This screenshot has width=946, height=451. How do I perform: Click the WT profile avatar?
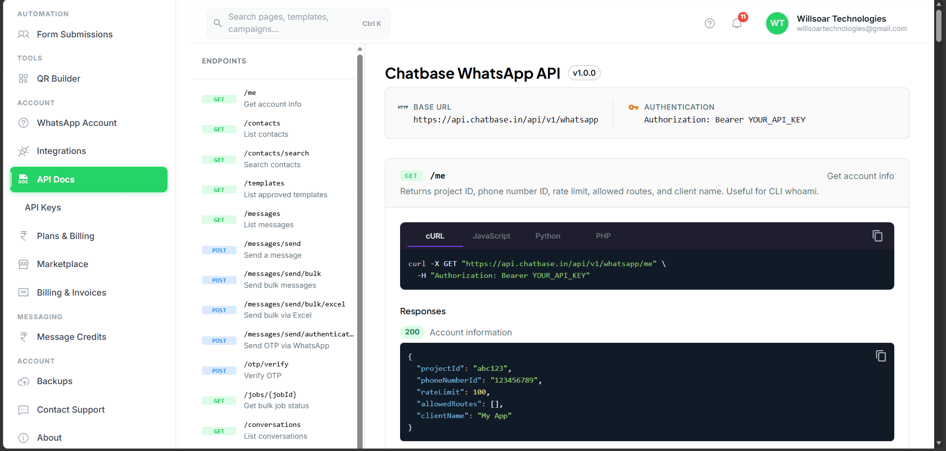777,23
